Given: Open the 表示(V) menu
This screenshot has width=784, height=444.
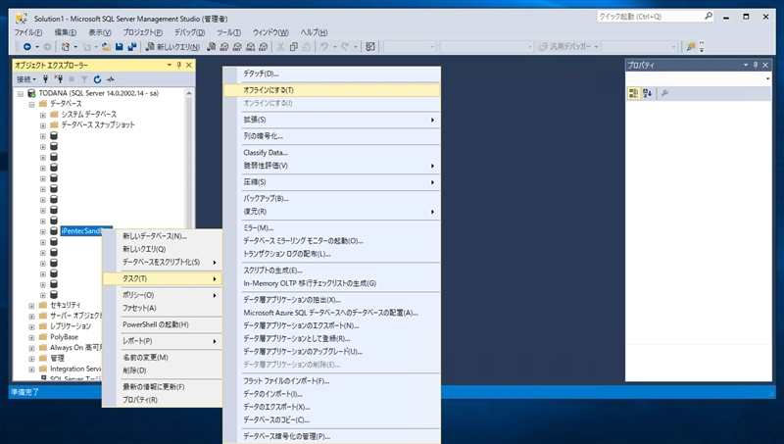Looking at the screenshot, I should tap(100, 32).
